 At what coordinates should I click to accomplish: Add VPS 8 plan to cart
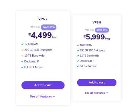97,82
